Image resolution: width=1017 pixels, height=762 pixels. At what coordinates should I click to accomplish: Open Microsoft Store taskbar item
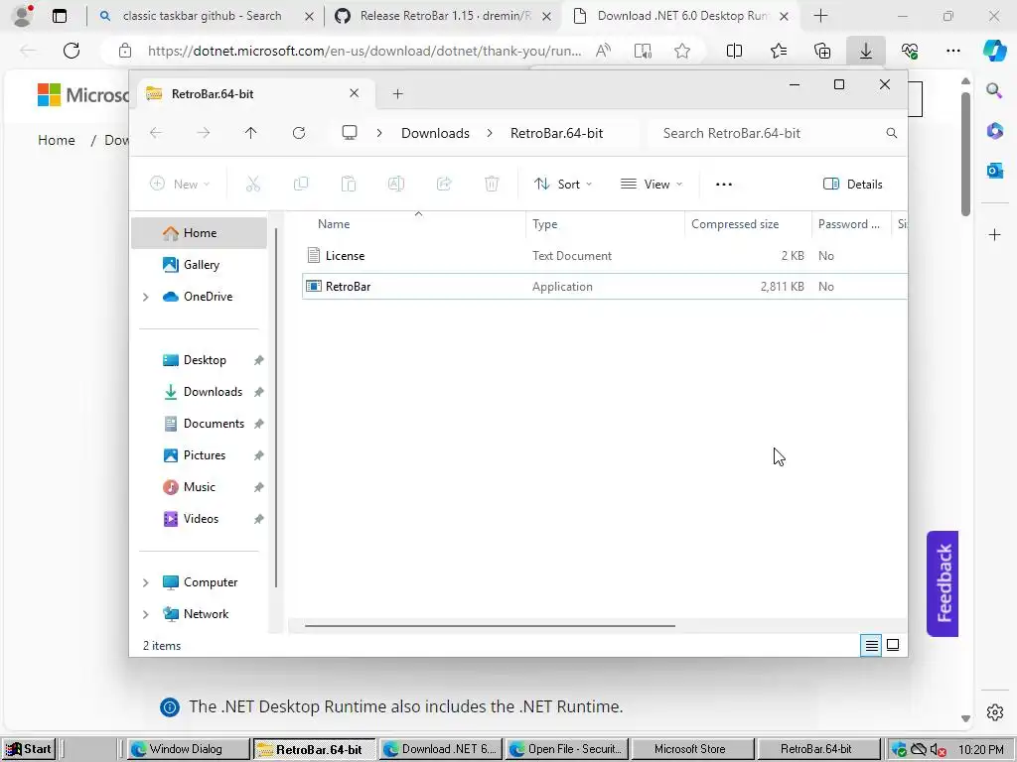click(690, 749)
